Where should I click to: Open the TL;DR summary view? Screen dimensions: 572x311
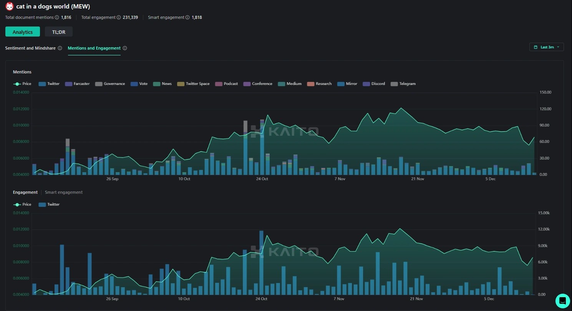tap(59, 32)
